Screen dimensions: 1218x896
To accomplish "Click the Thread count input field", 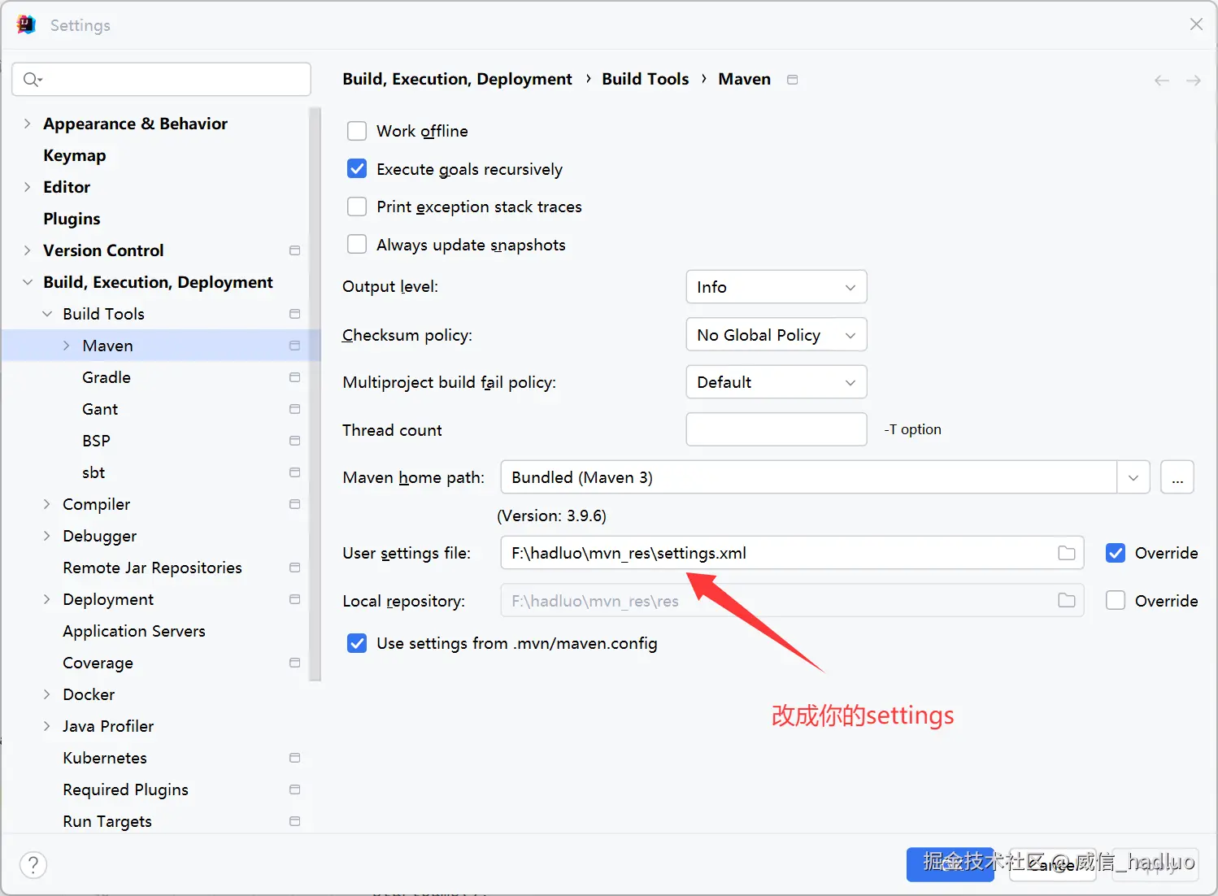I will click(776, 429).
